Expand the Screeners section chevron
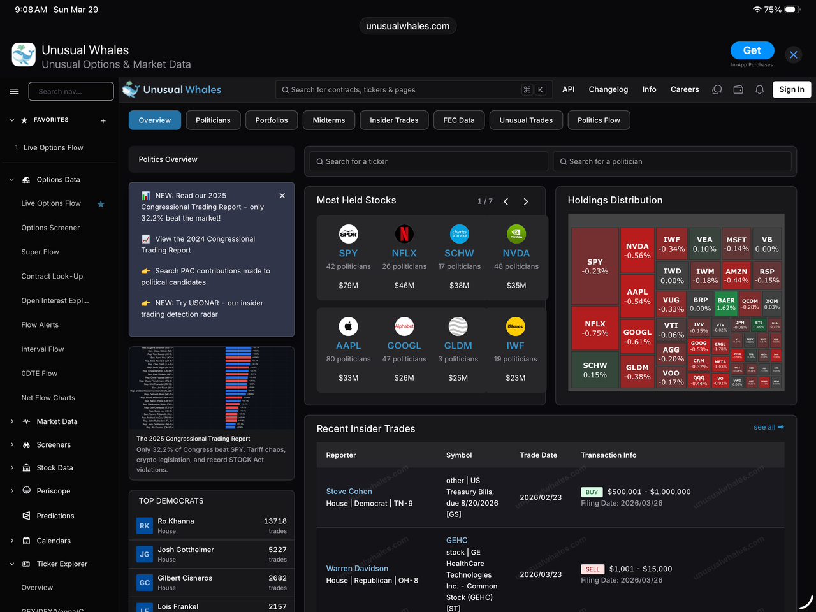The image size is (816, 612). [x=11, y=445]
